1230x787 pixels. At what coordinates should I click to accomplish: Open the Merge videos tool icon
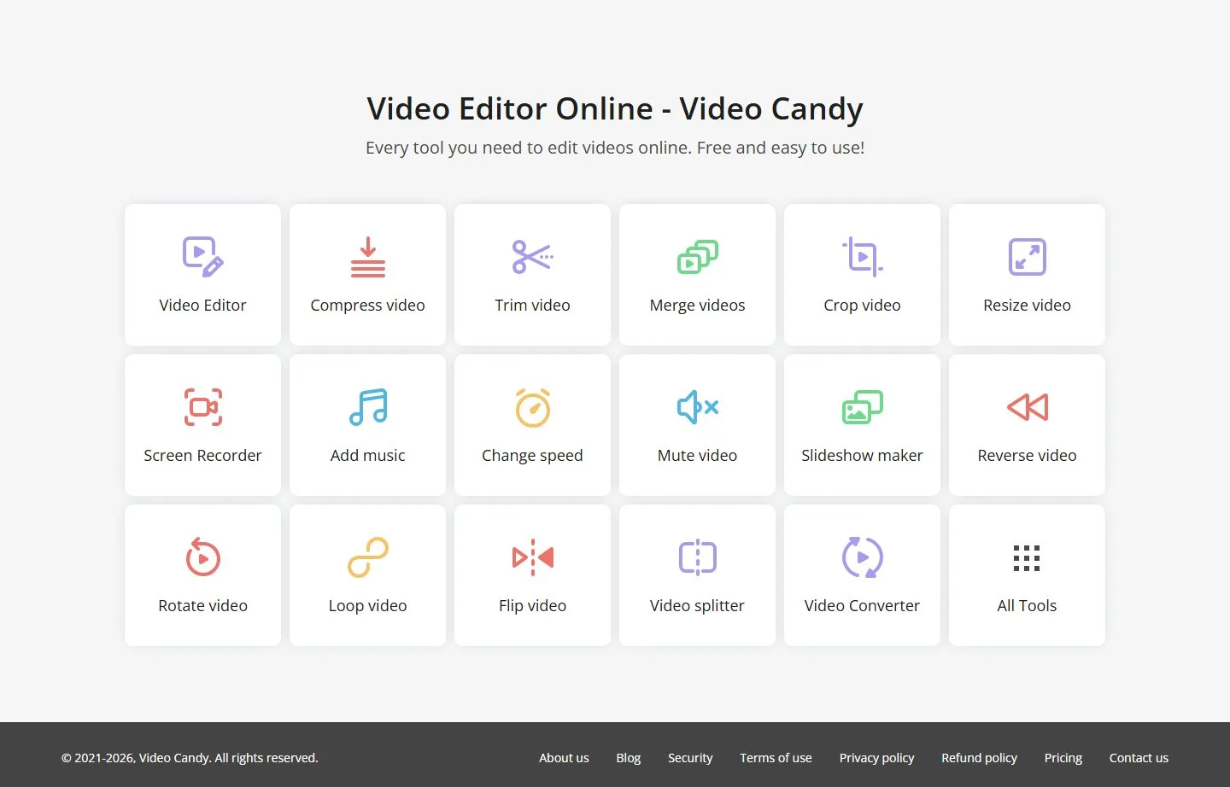point(698,257)
